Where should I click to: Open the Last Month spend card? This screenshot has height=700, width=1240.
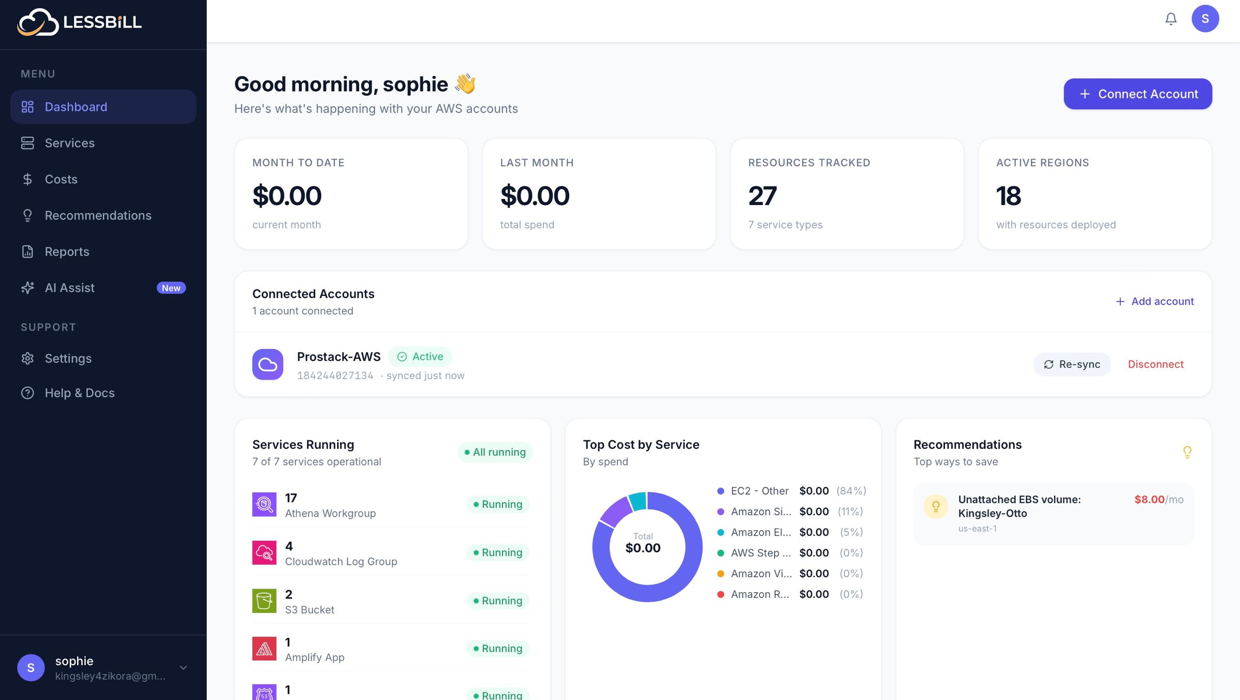tap(599, 194)
